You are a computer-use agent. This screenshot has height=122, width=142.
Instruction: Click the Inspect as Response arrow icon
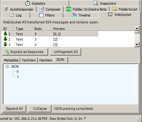click(7, 52)
